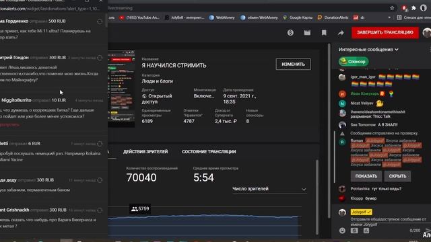Open the обмен WebMoney bookmark

click(259, 17)
